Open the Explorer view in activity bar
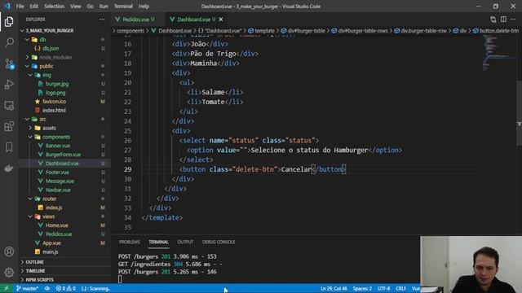This screenshot has height=293, width=522. click(9, 22)
